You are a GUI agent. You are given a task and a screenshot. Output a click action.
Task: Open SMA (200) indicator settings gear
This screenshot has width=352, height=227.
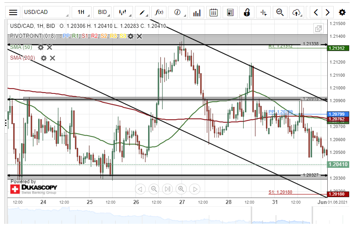(x=44, y=58)
